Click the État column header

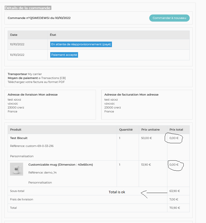(x=53, y=35)
